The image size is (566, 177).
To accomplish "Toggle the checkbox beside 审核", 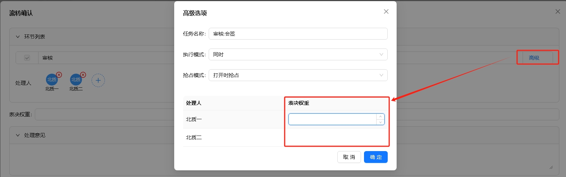I will tap(27, 58).
